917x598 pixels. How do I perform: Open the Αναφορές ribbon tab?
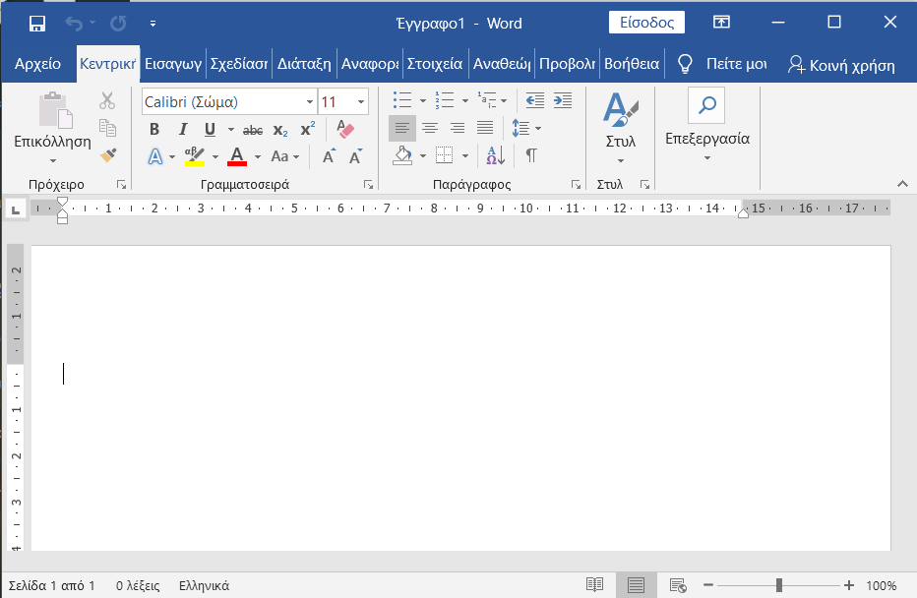370,64
